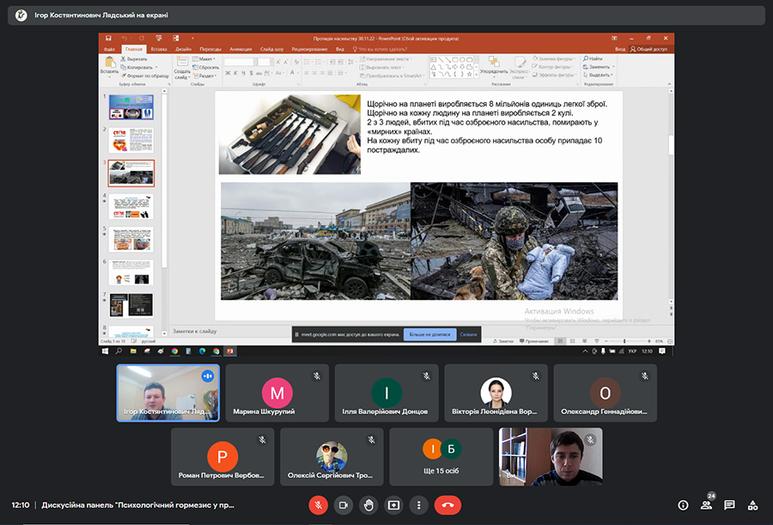Click Формат по образцу format painter
The image size is (773, 525).
(144, 76)
